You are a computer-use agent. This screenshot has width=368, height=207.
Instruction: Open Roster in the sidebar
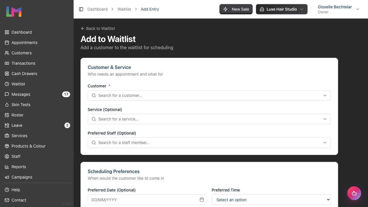pyautogui.click(x=37, y=115)
